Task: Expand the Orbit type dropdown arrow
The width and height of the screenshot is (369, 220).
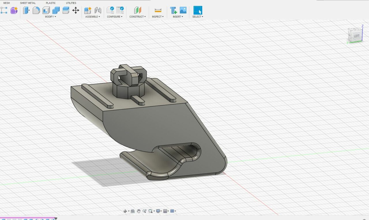Action: [129, 211]
